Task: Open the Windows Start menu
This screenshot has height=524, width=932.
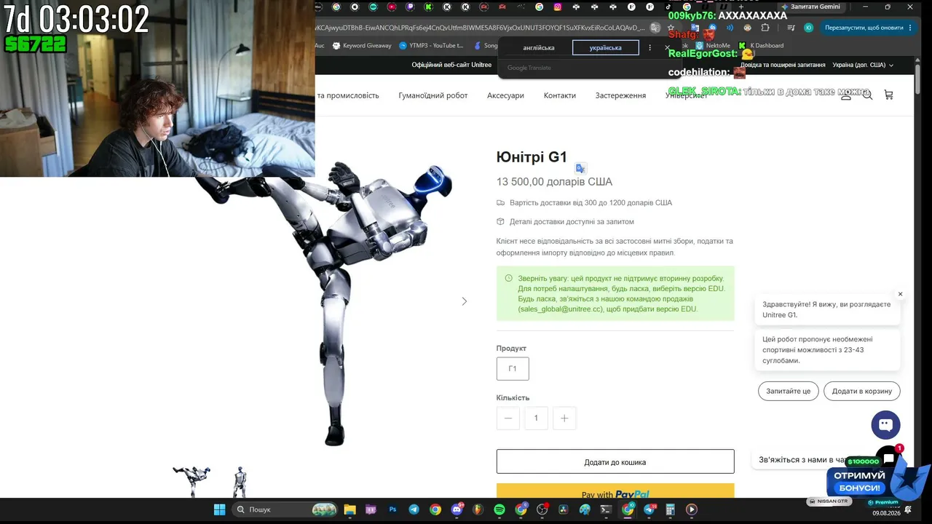Action: tap(219, 509)
